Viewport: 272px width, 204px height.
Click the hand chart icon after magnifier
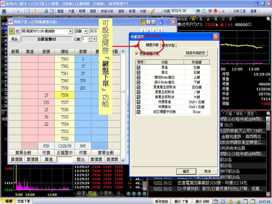(x=210, y=11)
